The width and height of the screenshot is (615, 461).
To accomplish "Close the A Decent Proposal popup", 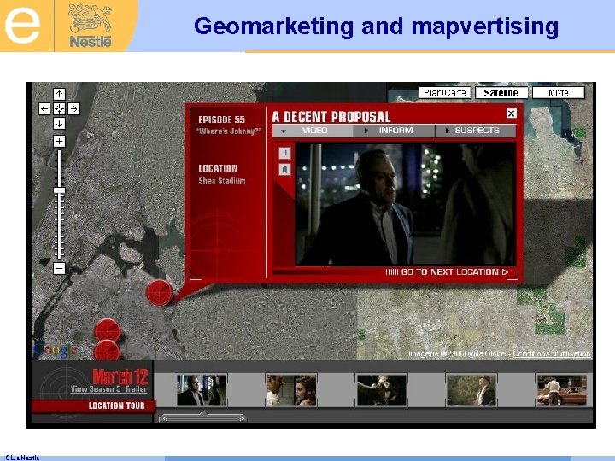I will point(511,114).
